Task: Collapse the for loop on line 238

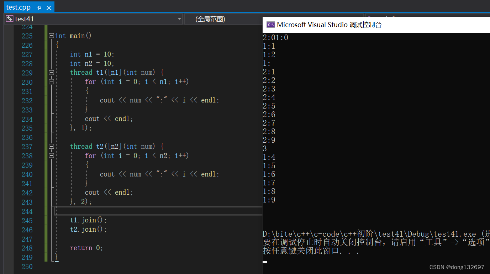Action: click(x=52, y=156)
